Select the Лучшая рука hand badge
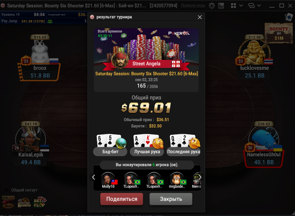 click(147, 152)
